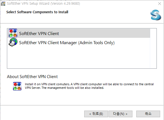Click the blue SoftEther S logo
Screen dimensions: 164x120
pos(156,15)
